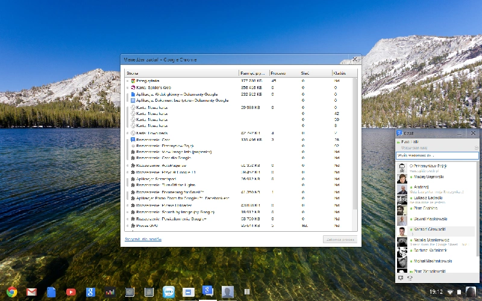
Task: Open the blue Google Search shelf icon
Action: click(90, 292)
